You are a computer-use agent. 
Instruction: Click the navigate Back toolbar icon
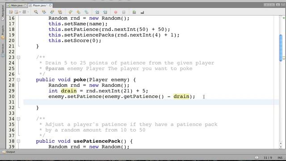(x=17, y=12)
